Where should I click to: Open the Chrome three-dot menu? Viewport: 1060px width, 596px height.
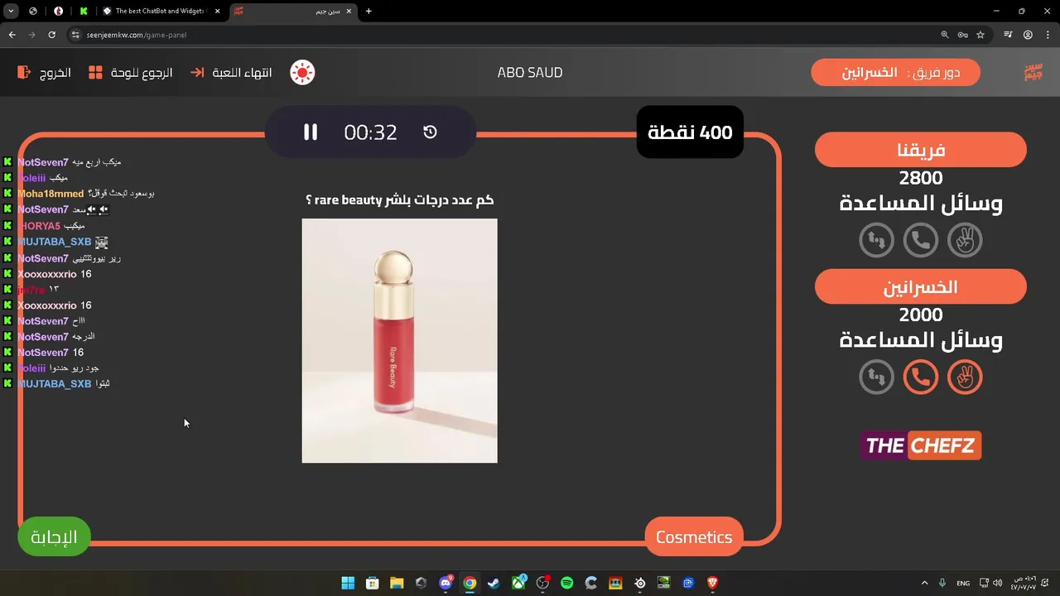pos(1048,35)
